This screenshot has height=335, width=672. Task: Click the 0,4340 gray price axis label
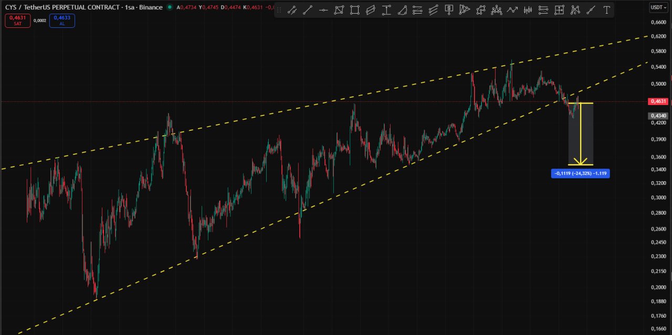click(658, 116)
